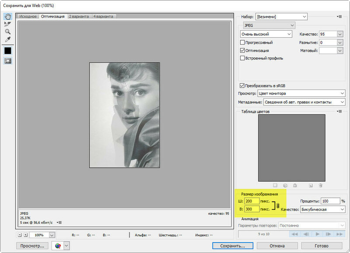Click the black eyedropper color swatch
This screenshot has width=350, height=253.
tap(7, 50)
